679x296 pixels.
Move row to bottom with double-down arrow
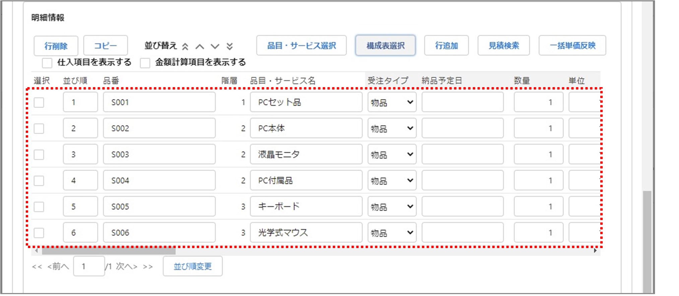pyautogui.click(x=229, y=46)
